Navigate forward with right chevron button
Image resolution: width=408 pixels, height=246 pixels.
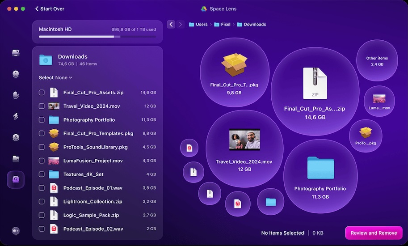point(181,25)
